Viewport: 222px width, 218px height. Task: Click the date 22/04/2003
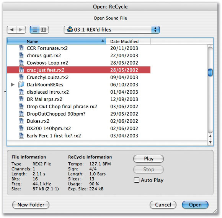(x=124, y=56)
